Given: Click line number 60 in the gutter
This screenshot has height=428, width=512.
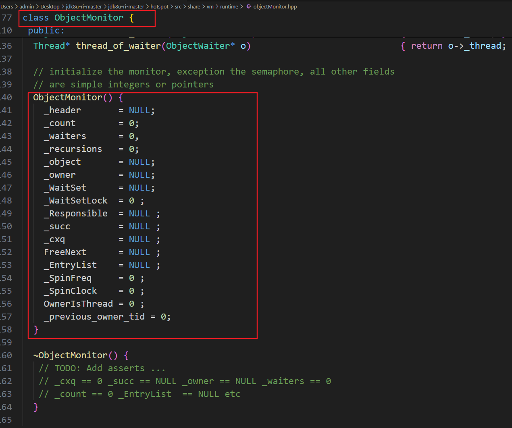Looking at the screenshot, I should point(6,355).
